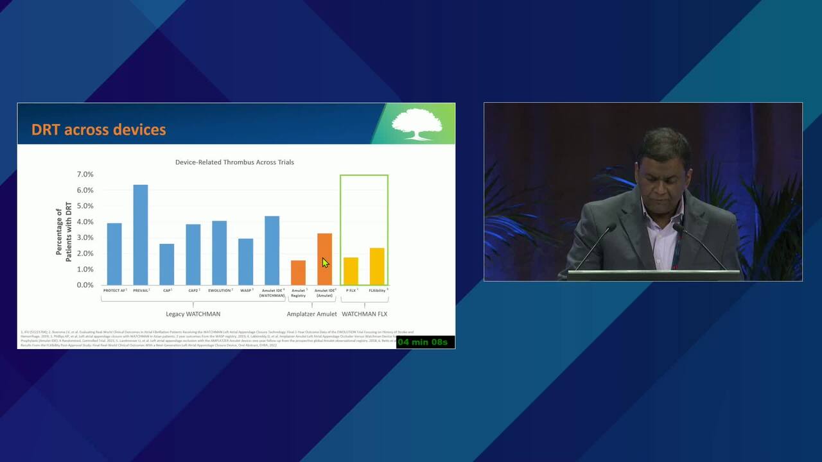
Task: Select the EWOLUTION blue bar
Action: [x=219, y=253]
